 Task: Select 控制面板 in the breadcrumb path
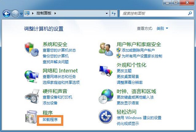point(44,13)
